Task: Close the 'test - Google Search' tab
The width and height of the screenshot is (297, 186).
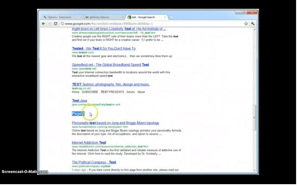Action: [164, 17]
